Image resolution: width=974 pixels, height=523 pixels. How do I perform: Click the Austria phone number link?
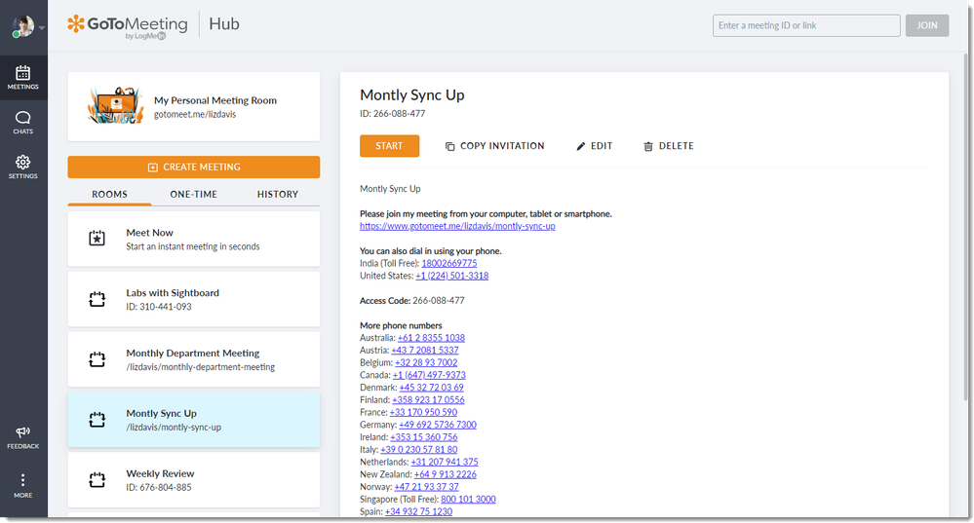click(x=425, y=350)
